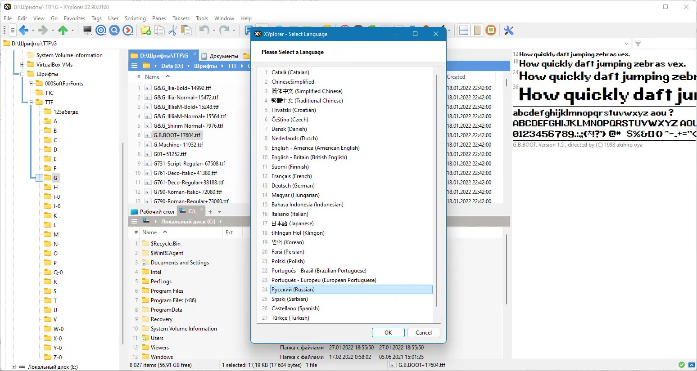Click the blue target Hotlist icon
This screenshot has width=697, height=371.
coord(101,30)
